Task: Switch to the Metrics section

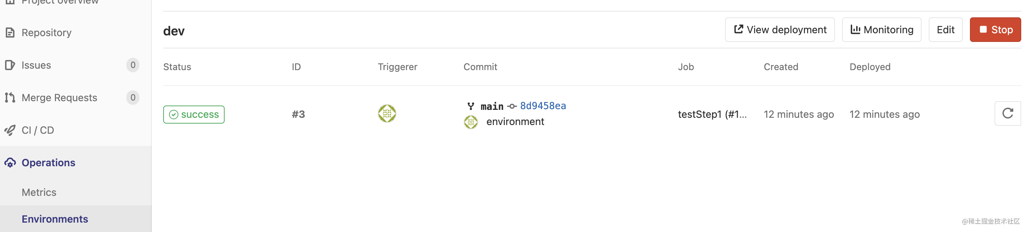Action: point(39,192)
